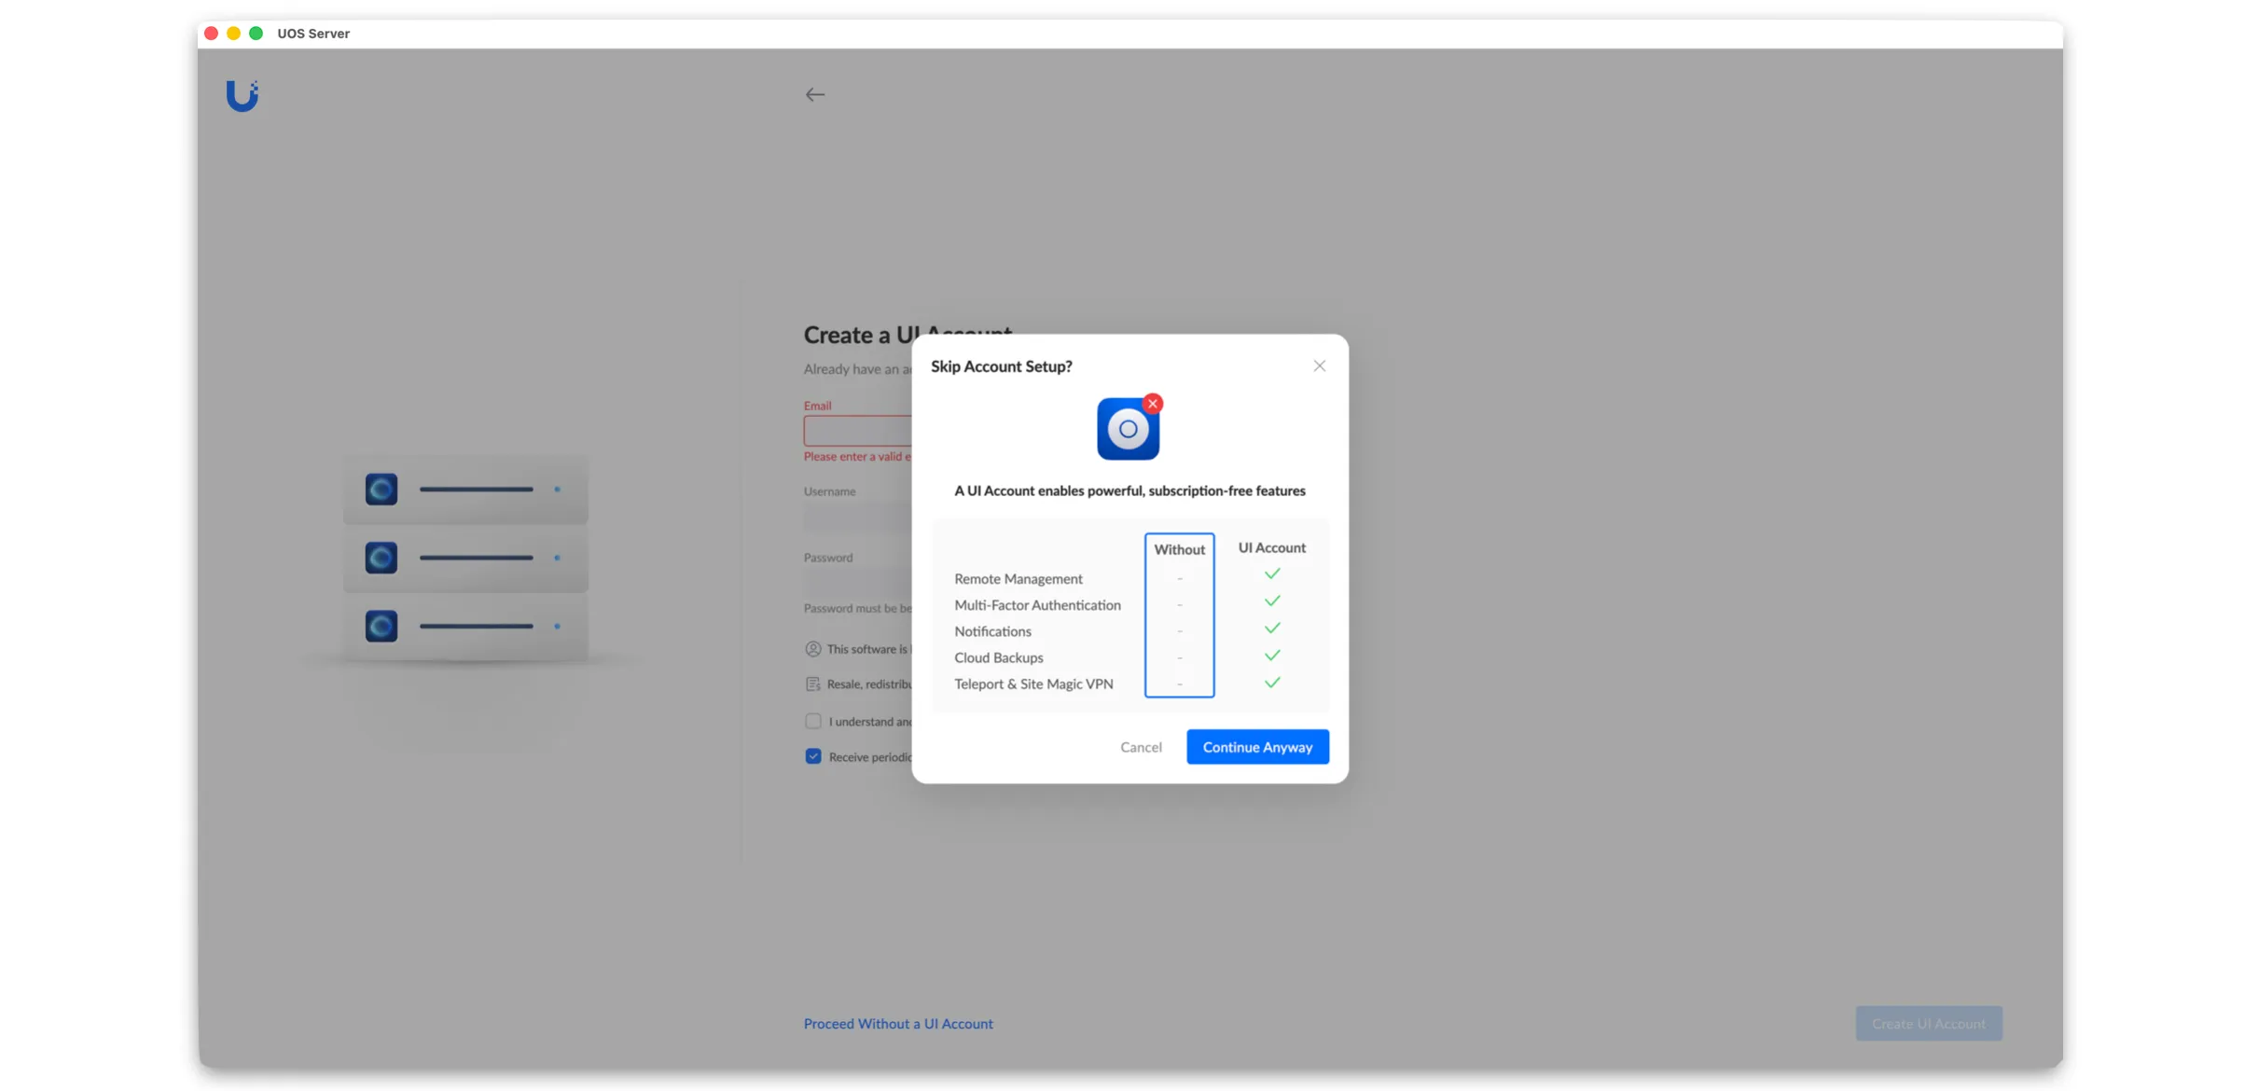Viewport: 2259px width, 1091px height.
Task: Click the red X badge on the UniFi icon
Action: coord(1153,403)
